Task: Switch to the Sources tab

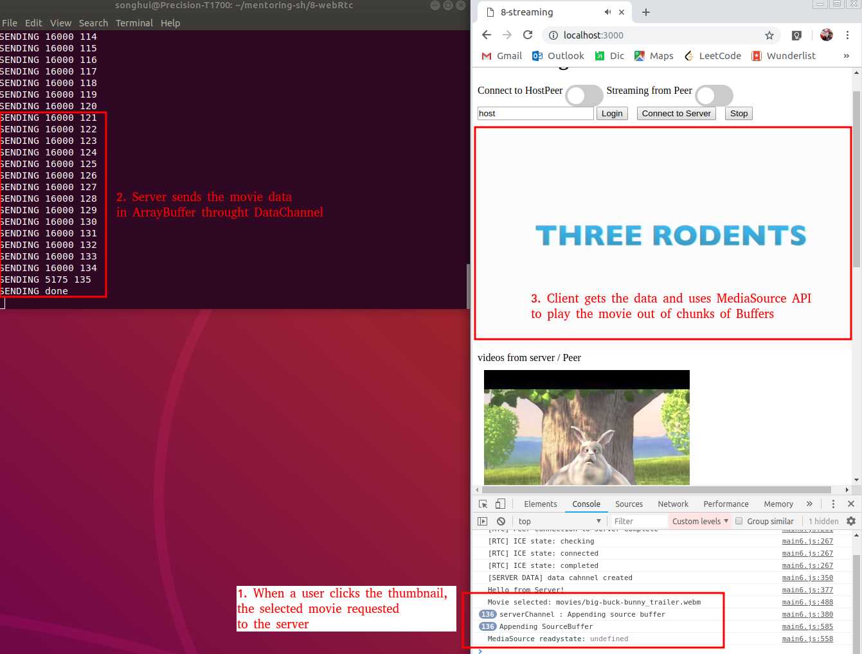Action: coord(629,504)
